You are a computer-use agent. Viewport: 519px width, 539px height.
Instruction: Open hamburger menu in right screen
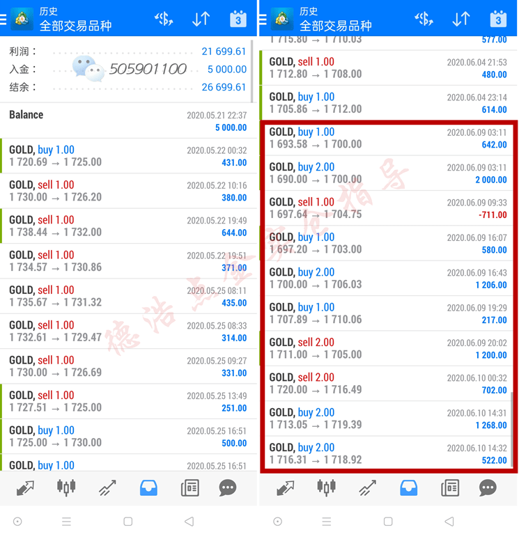[x=263, y=19]
